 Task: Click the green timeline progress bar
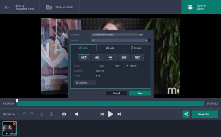click(110, 103)
